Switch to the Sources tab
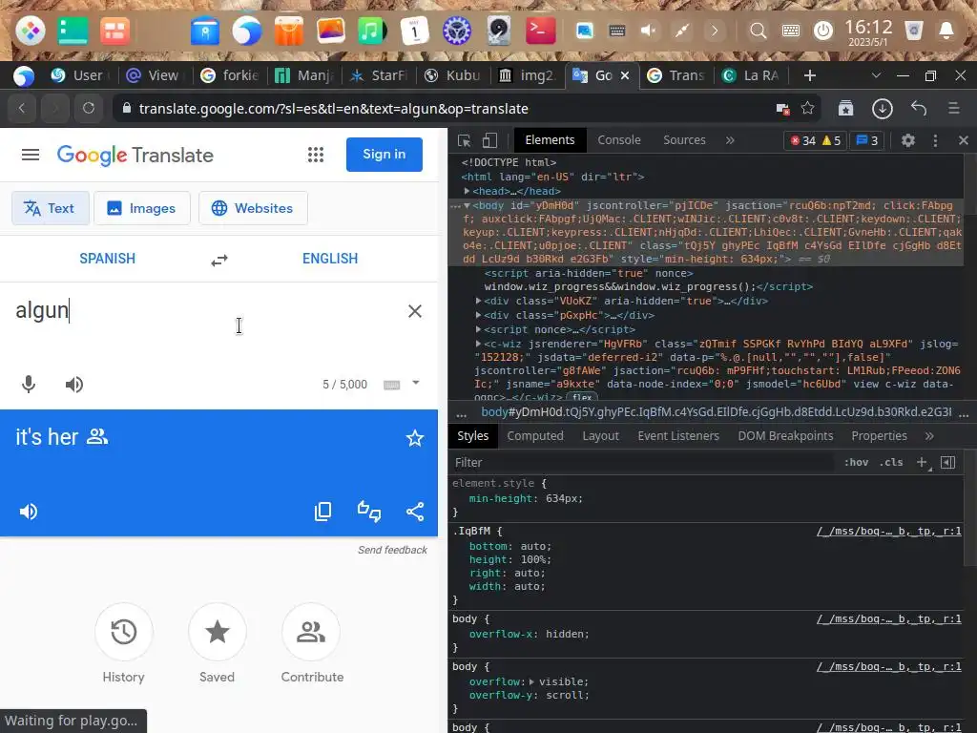The image size is (977, 733). point(684,140)
